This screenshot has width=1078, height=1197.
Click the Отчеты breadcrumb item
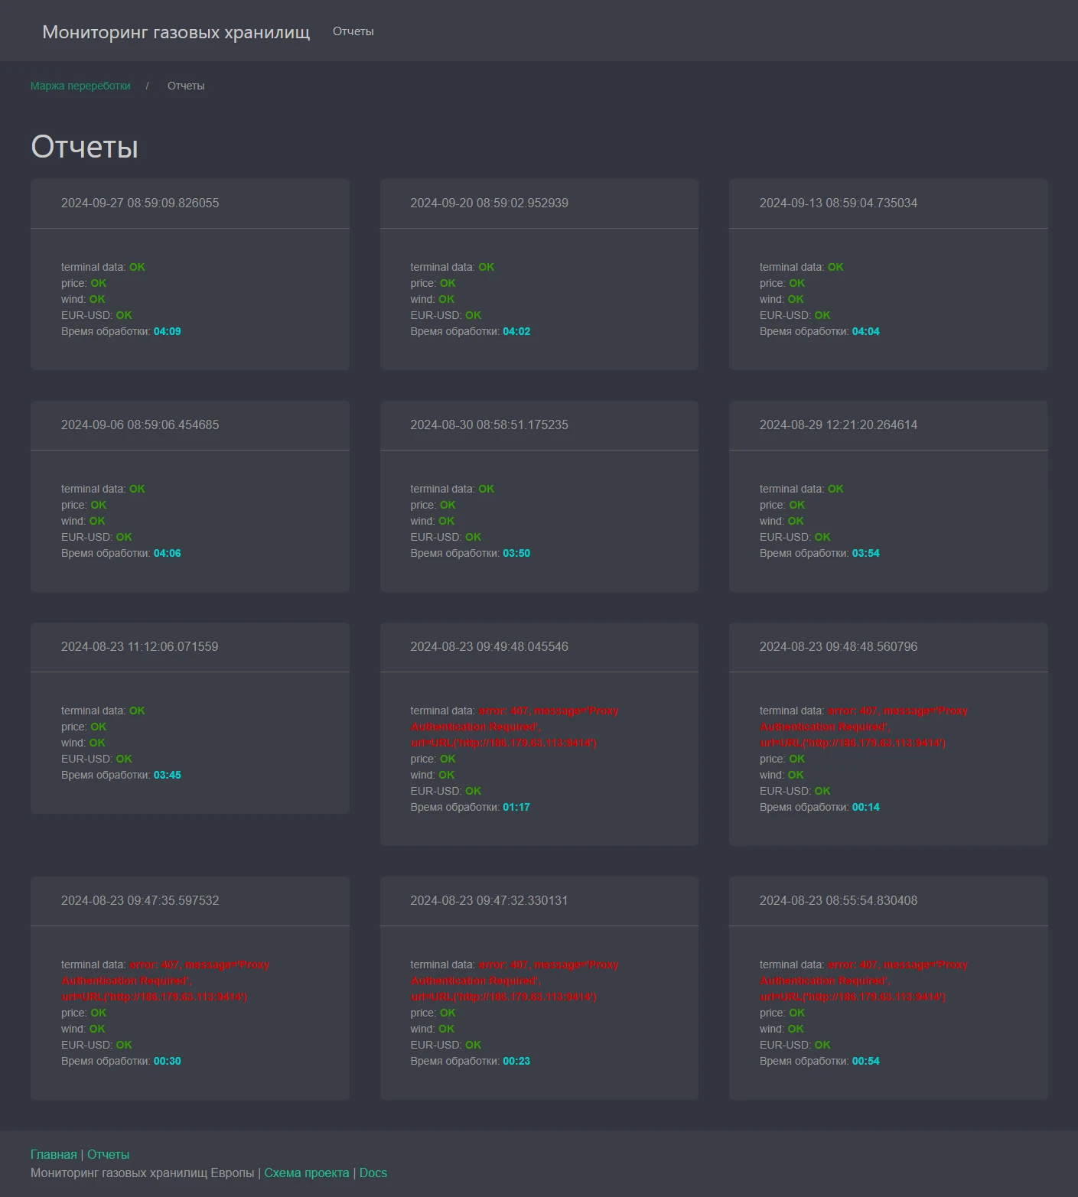(186, 86)
